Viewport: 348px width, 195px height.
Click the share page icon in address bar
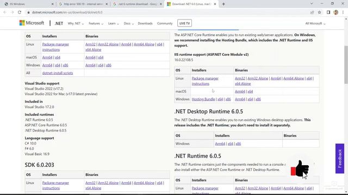click(x=312, y=12)
